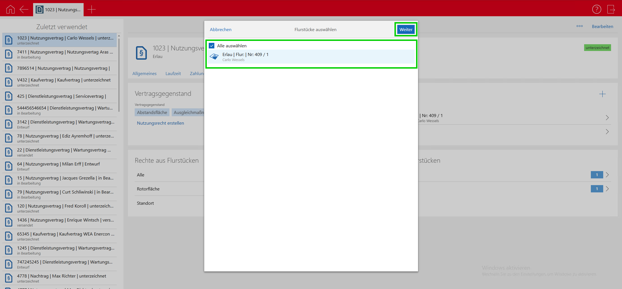Image resolution: width=622 pixels, height=289 pixels.
Task: Open a new tab with plus icon
Action: pos(91,9)
